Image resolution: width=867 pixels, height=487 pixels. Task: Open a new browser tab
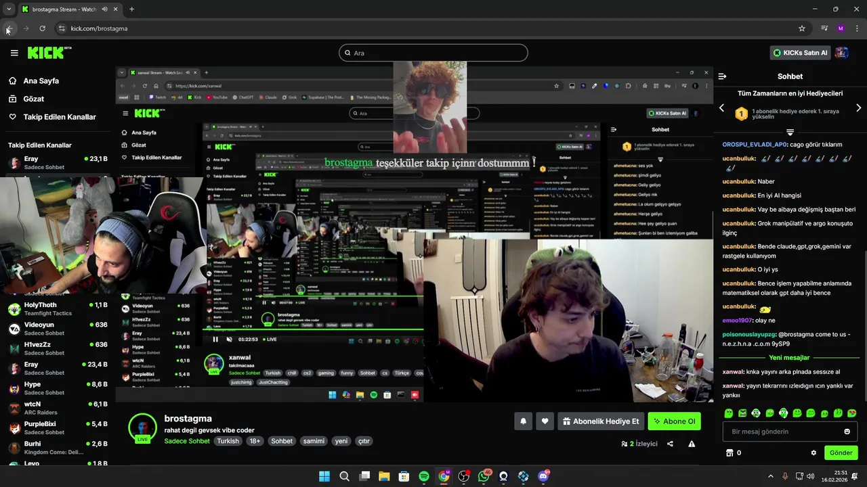(131, 9)
